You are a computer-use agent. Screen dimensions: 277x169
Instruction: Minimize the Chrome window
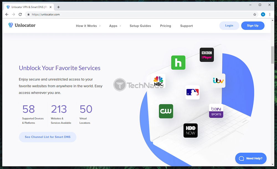pos(250,5)
